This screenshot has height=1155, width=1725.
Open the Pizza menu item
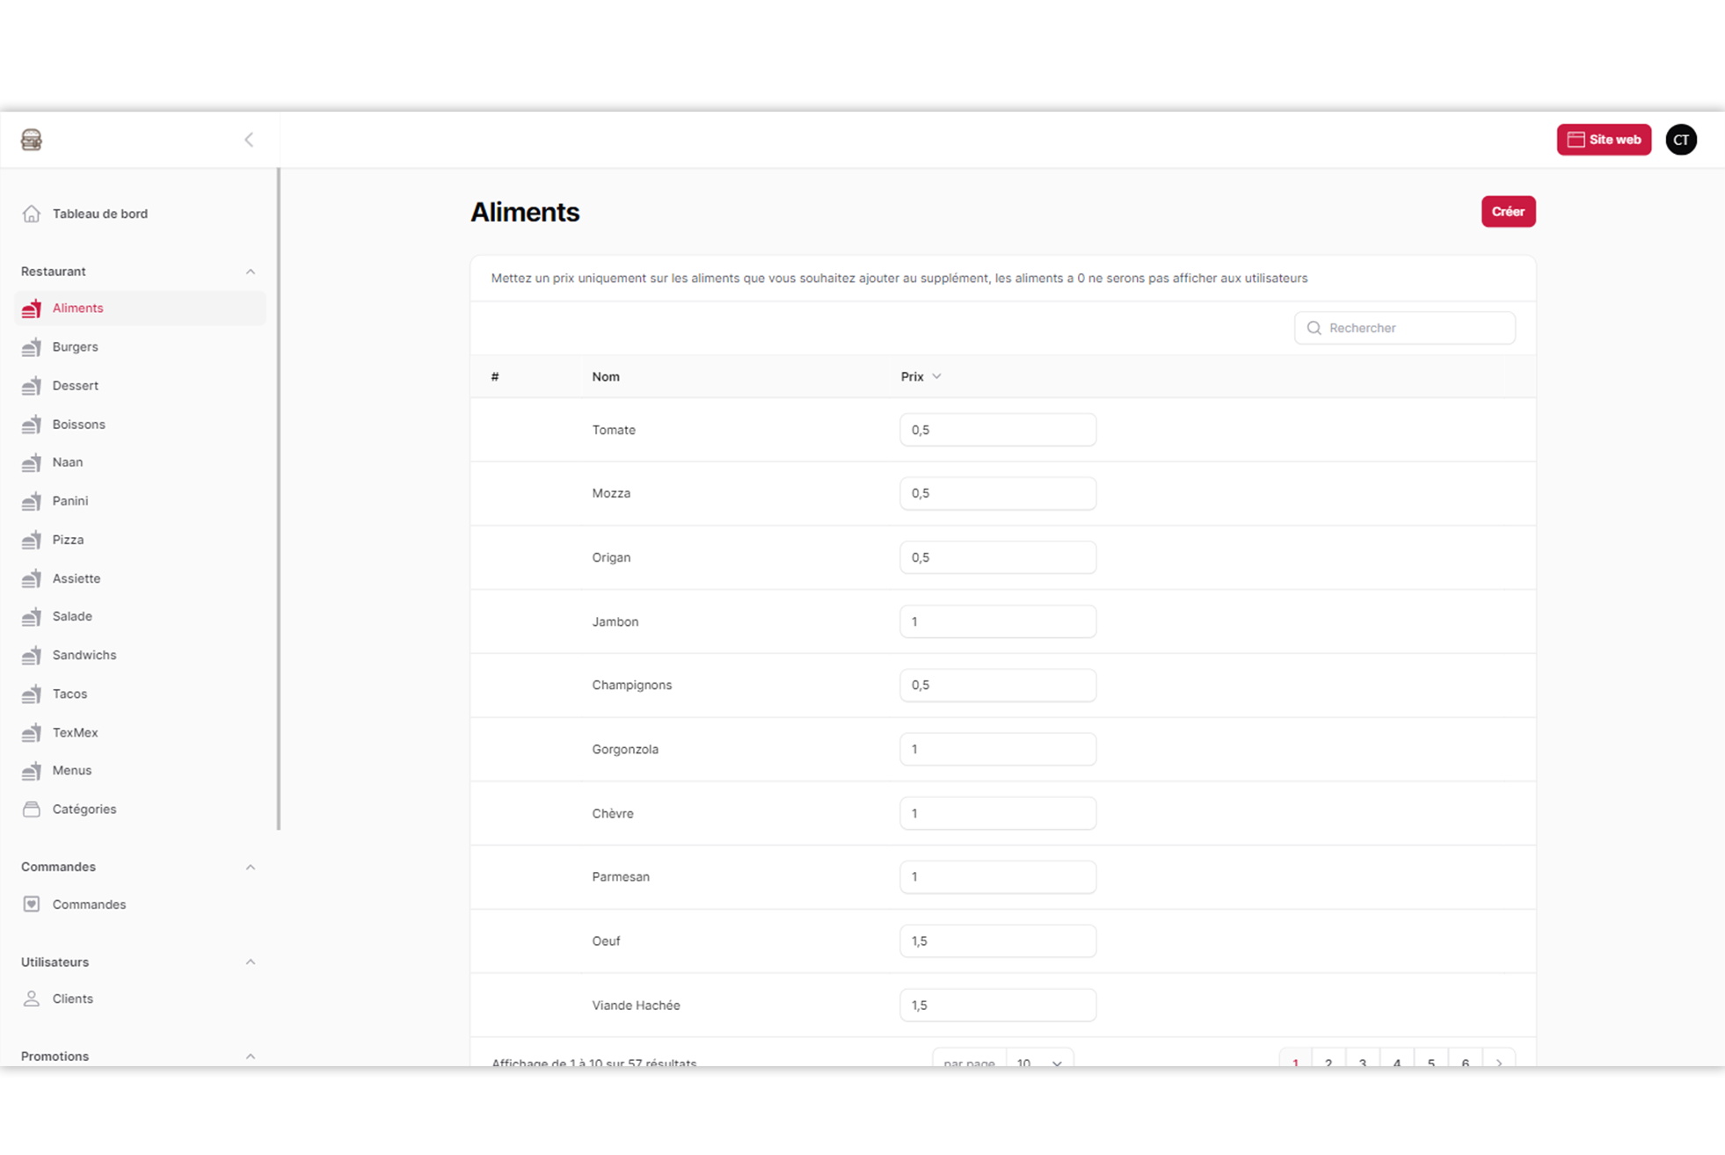(68, 540)
